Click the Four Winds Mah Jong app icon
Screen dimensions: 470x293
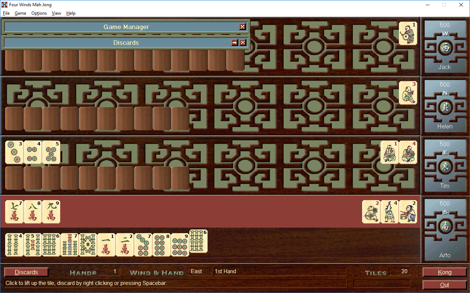4,5
